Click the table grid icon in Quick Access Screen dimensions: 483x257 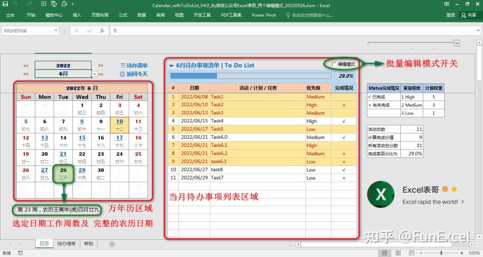click(43, 4)
